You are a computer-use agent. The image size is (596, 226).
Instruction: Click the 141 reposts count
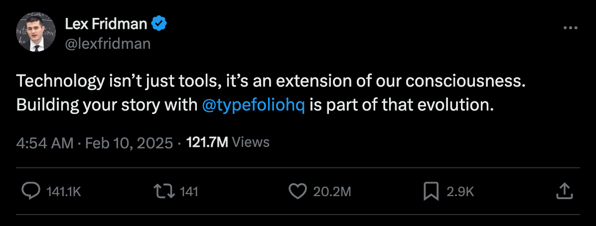[189, 192]
